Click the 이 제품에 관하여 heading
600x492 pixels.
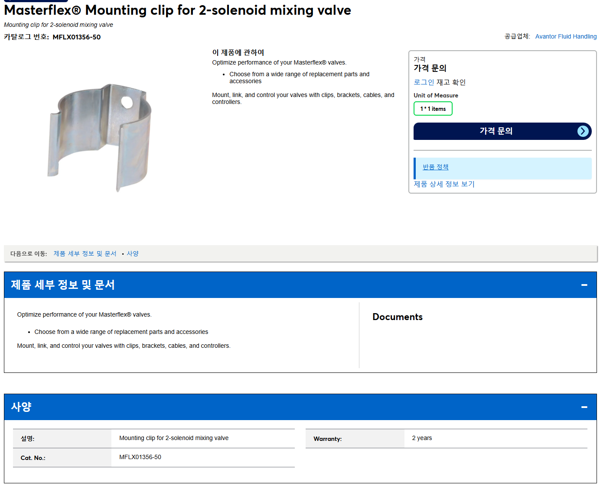click(238, 52)
